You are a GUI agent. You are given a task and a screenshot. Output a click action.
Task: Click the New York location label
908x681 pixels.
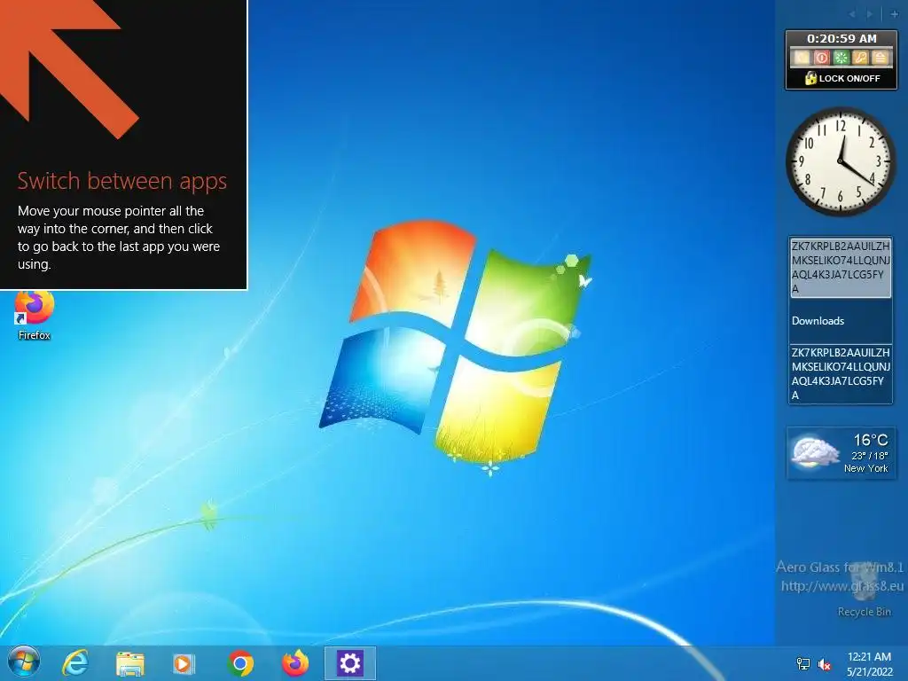865,468
